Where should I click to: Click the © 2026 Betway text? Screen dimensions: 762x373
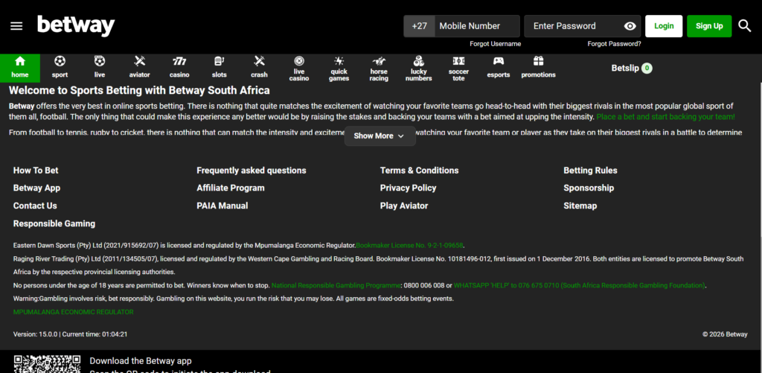pyautogui.click(x=725, y=334)
